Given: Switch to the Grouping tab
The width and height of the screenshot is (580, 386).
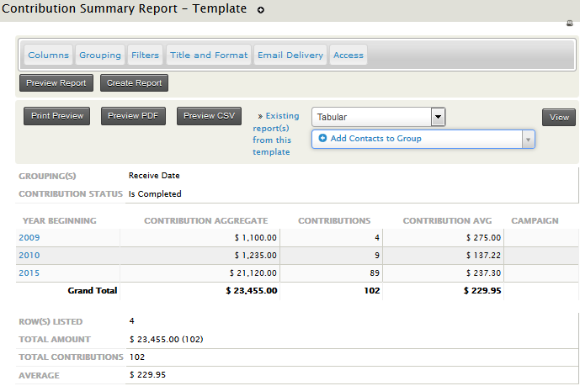Looking at the screenshot, I should (x=100, y=56).
